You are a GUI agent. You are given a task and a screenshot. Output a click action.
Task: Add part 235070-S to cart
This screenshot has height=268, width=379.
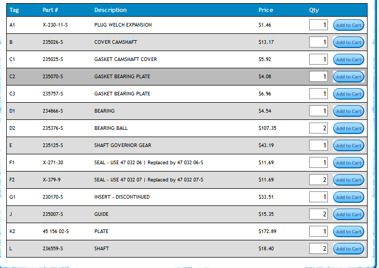[348, 77]
